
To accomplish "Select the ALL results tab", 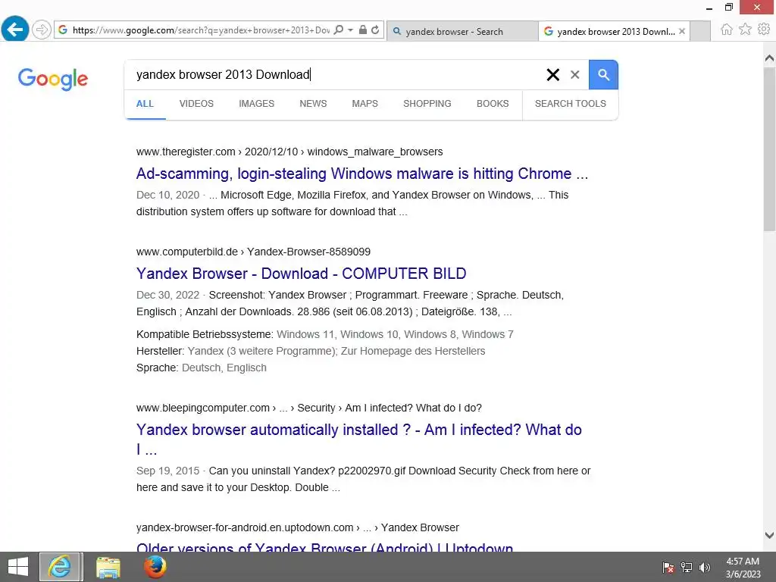I will [x=145, y=104].
